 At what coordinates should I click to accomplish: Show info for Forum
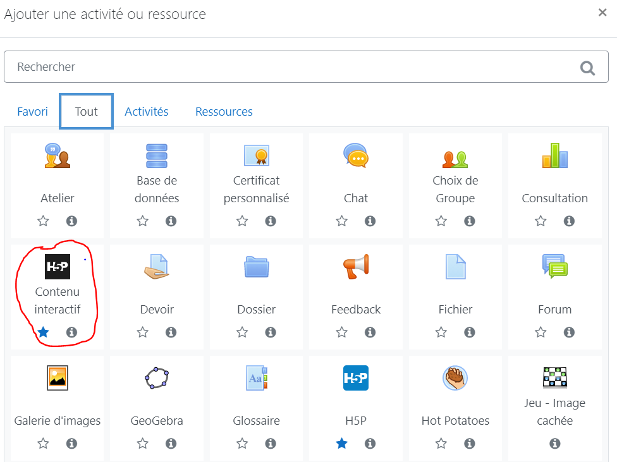pyautogui.click(x=569, y=332)
